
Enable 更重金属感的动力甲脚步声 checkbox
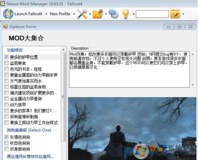6,75
